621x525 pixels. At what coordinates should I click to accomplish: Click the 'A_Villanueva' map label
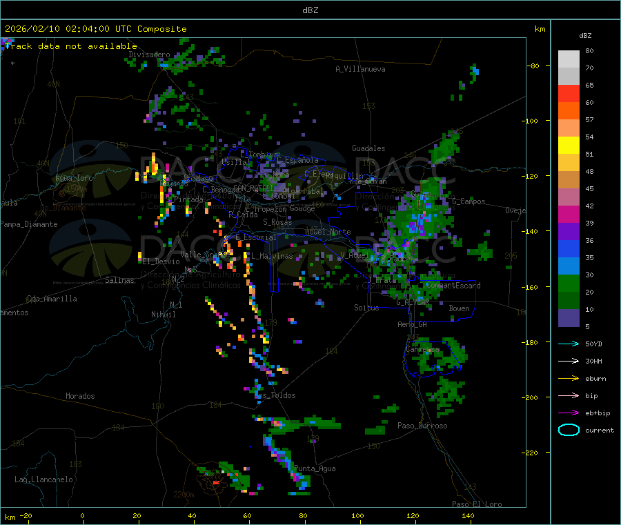360,69
